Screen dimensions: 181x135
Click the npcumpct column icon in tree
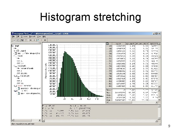[x=19, y=88]
